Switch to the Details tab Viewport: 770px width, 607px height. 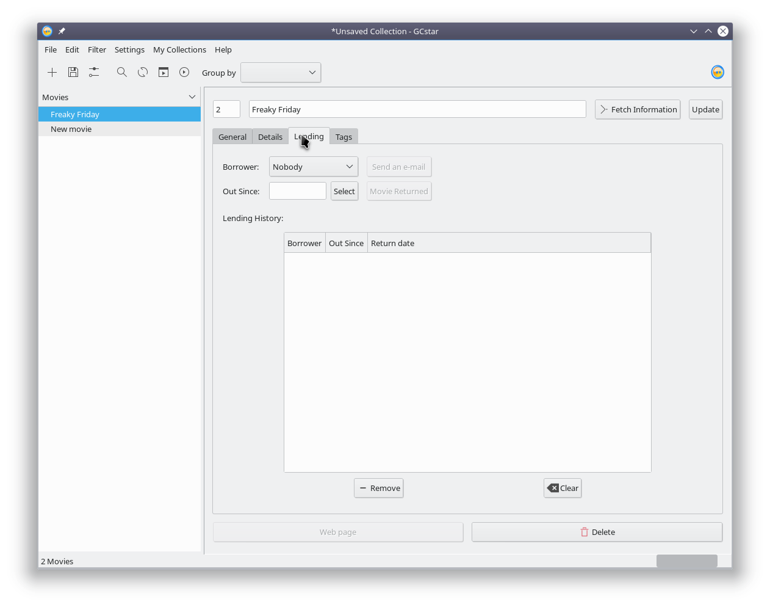[x=270, y=137]
